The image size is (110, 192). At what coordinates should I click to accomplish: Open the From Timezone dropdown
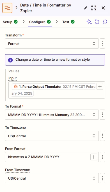52,178
